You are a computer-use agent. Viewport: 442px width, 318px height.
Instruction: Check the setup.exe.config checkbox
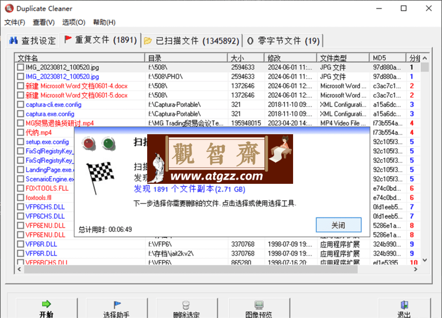pyautogui.click(x=20, y=142)
